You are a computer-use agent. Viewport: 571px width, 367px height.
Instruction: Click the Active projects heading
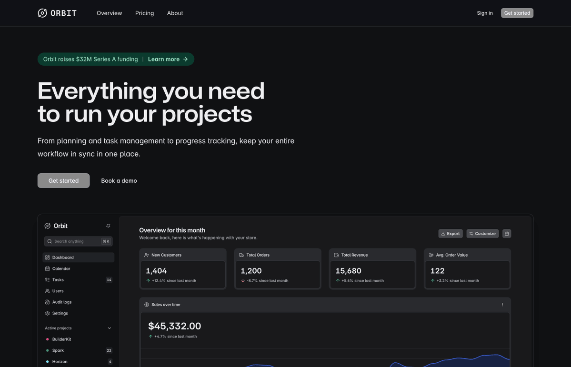pos(58,328)
